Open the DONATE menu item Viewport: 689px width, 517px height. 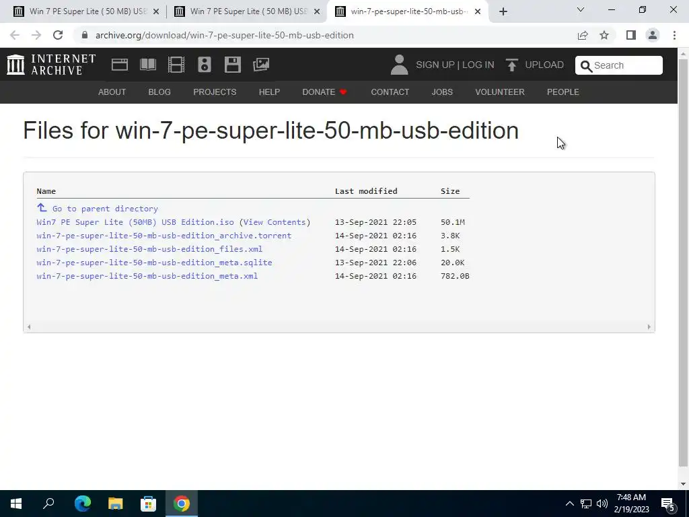pos(325,92)
